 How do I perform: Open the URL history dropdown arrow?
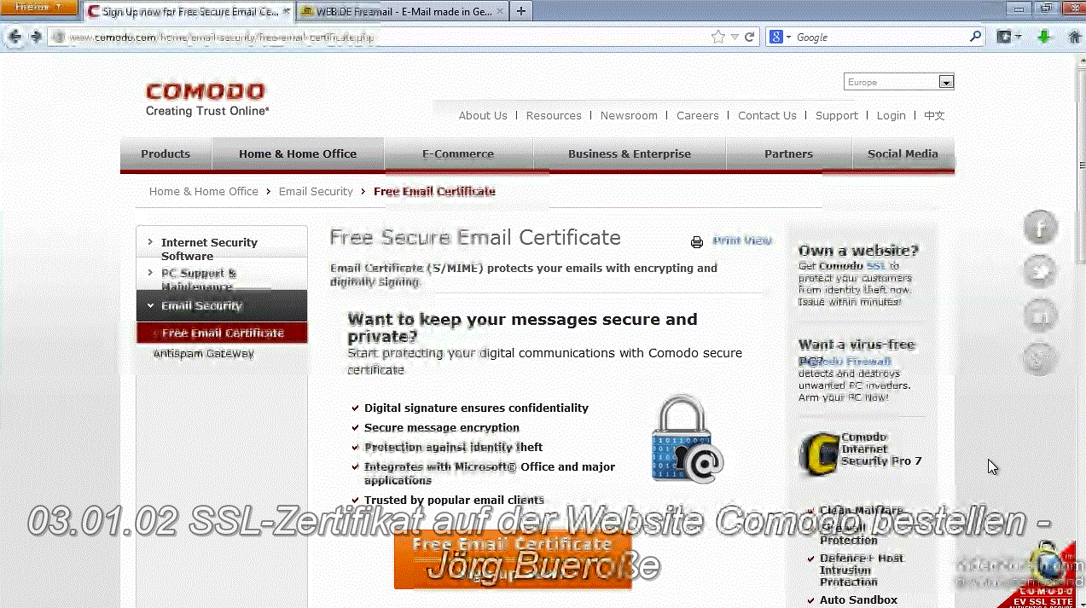(x=735, y=38)
